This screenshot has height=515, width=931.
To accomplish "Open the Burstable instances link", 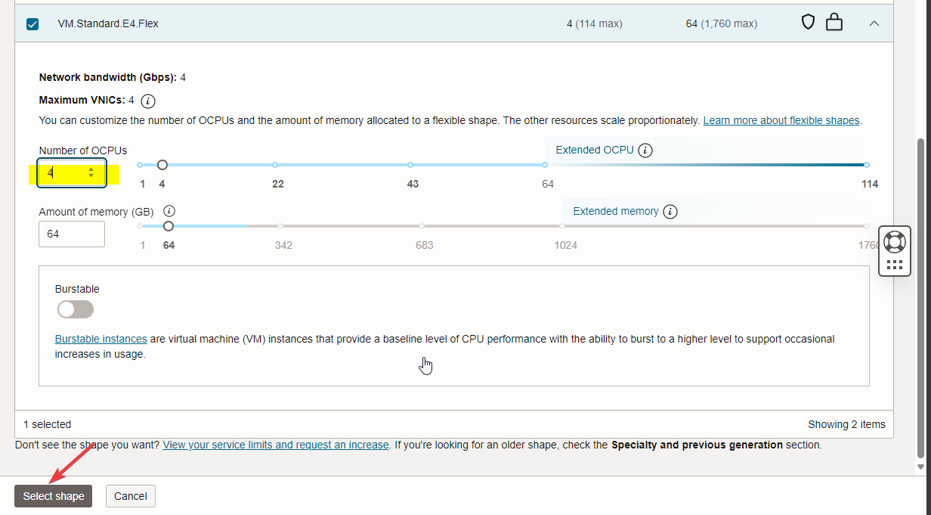I will tap(101, 339).
